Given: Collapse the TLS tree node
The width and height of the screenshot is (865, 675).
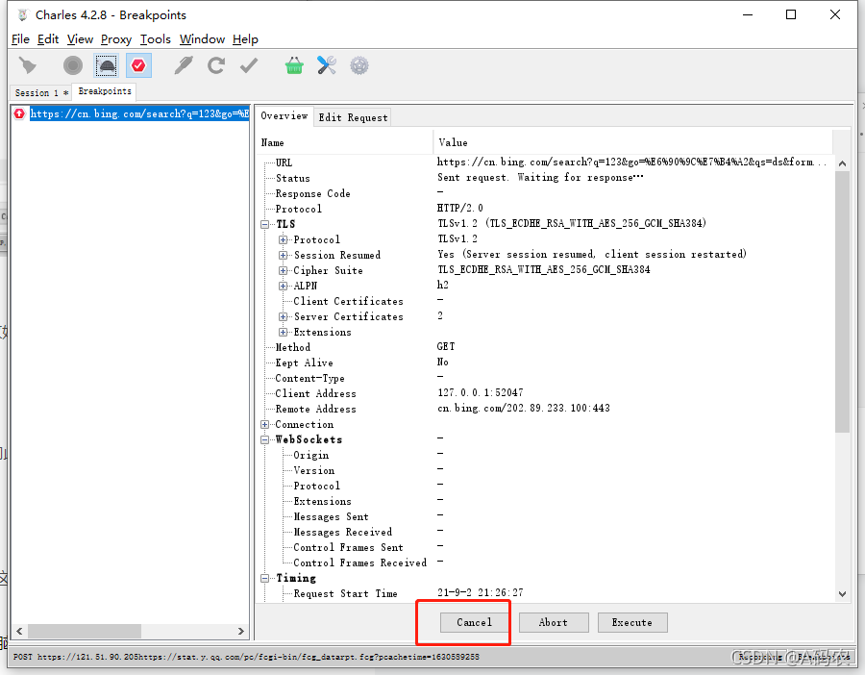Looking at the screenshot, I should pos(265,224).
